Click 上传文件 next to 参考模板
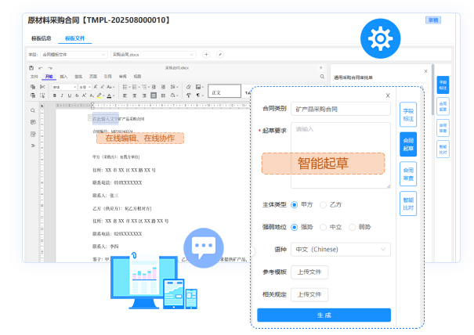 click(309, 272)
